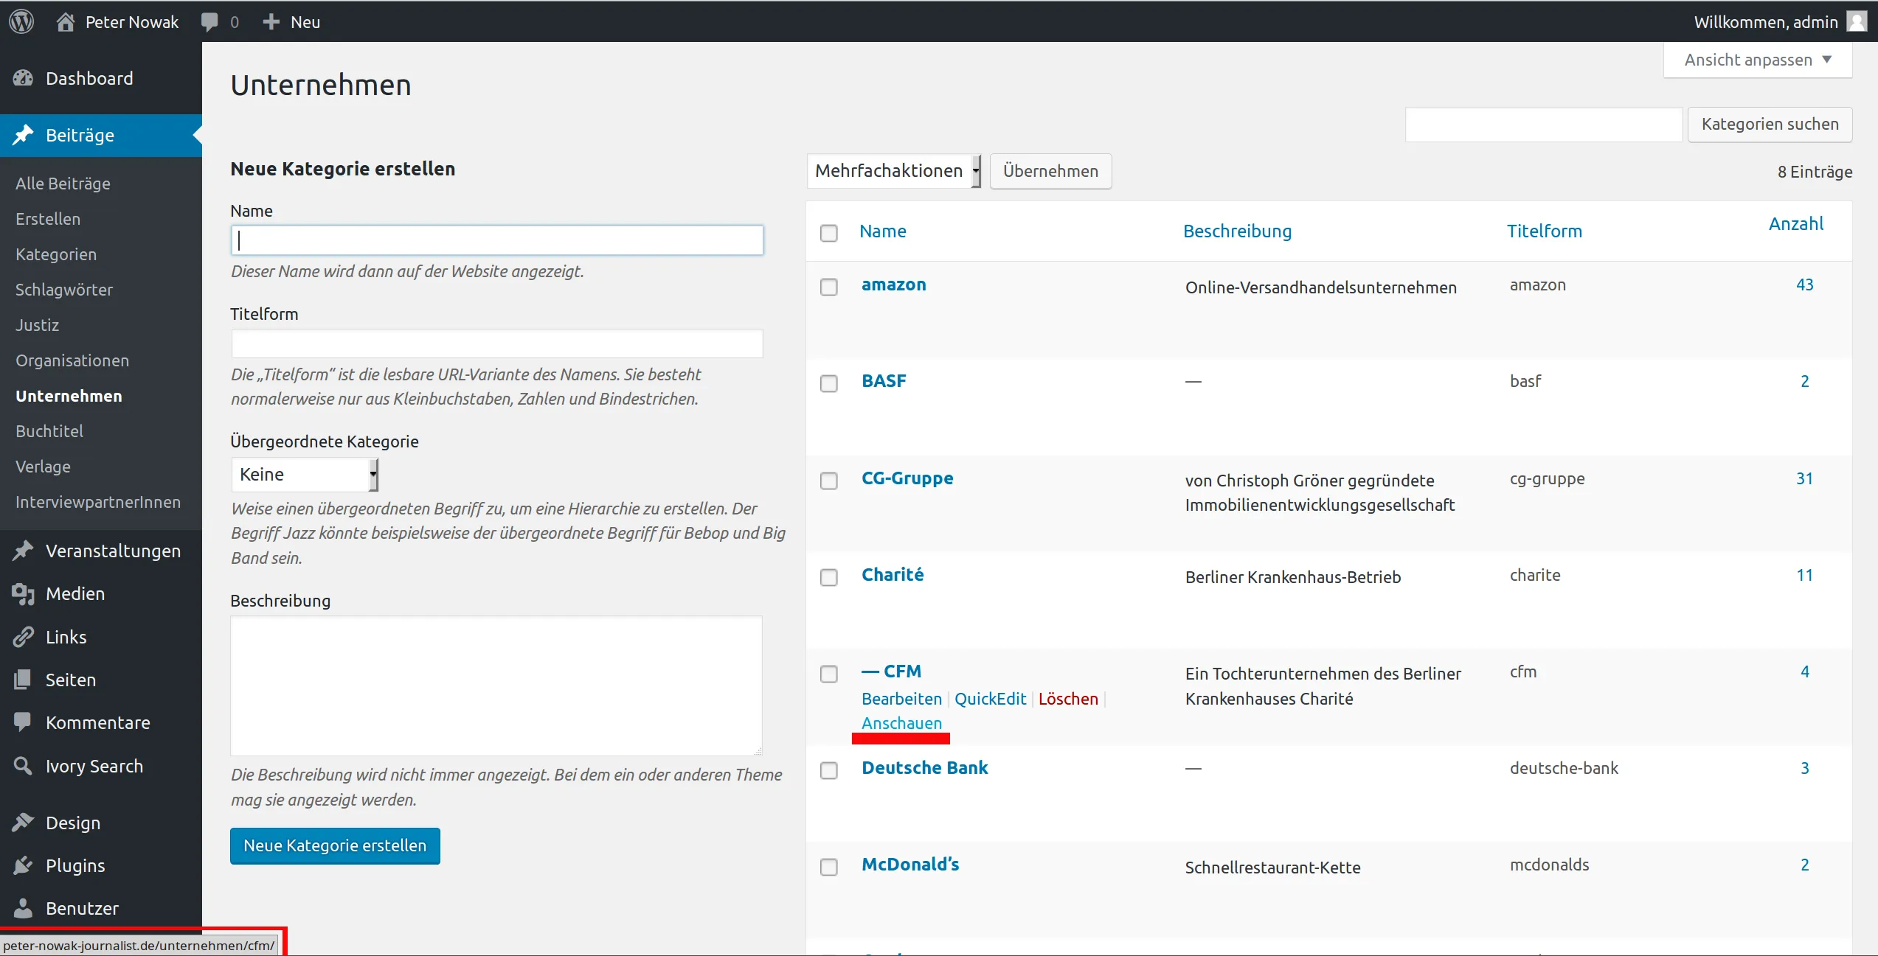Toggle the select-all checkbox in table header
1878x956 pixels.
829,233
